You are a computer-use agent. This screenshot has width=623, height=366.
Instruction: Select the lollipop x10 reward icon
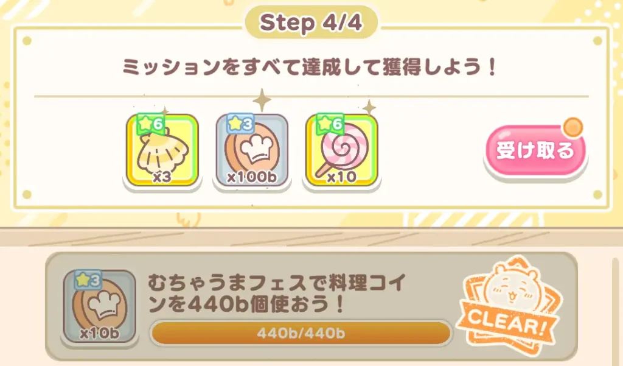[x=342, y=150]
